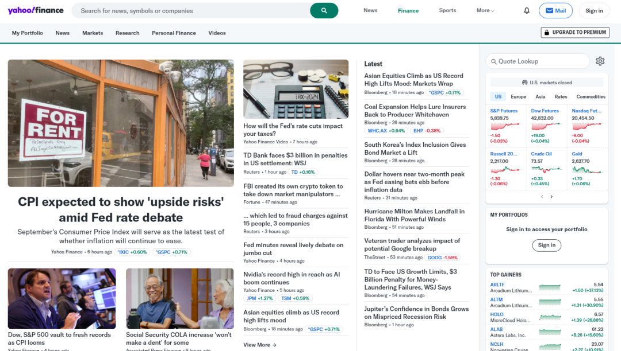
Task: Open My Portfolio menu
Action: pyautogui.click(x=28, y=33)
